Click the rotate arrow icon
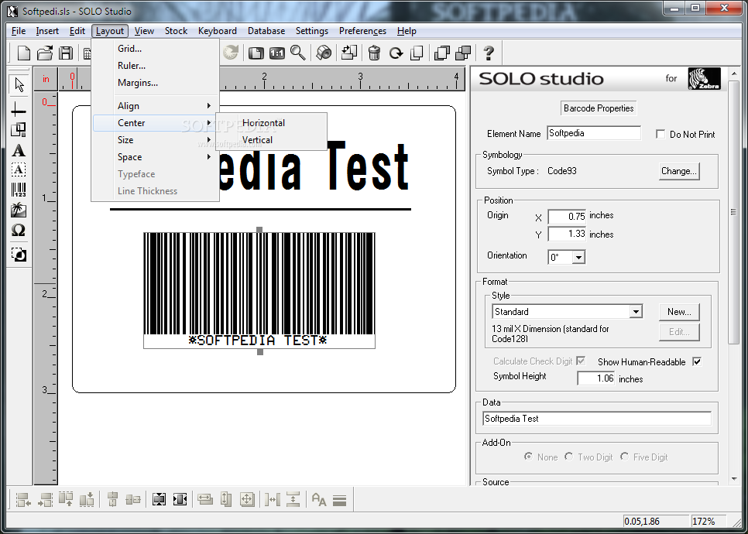 pyautogui.click(x=396, y=53)
